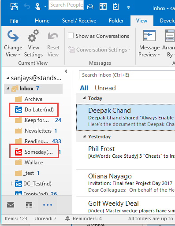This screenshot has width=175, height=226.
Task: Switch to Send / Receive tab
Action: 79,21
